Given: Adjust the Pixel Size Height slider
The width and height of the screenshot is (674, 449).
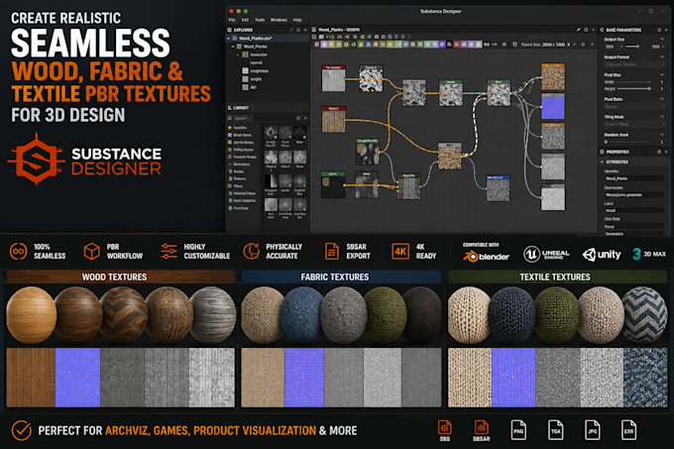Looking at the screenshot, I should 634,88.
